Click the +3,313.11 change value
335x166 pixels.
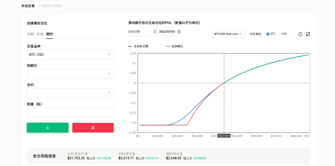pos(152,158)
